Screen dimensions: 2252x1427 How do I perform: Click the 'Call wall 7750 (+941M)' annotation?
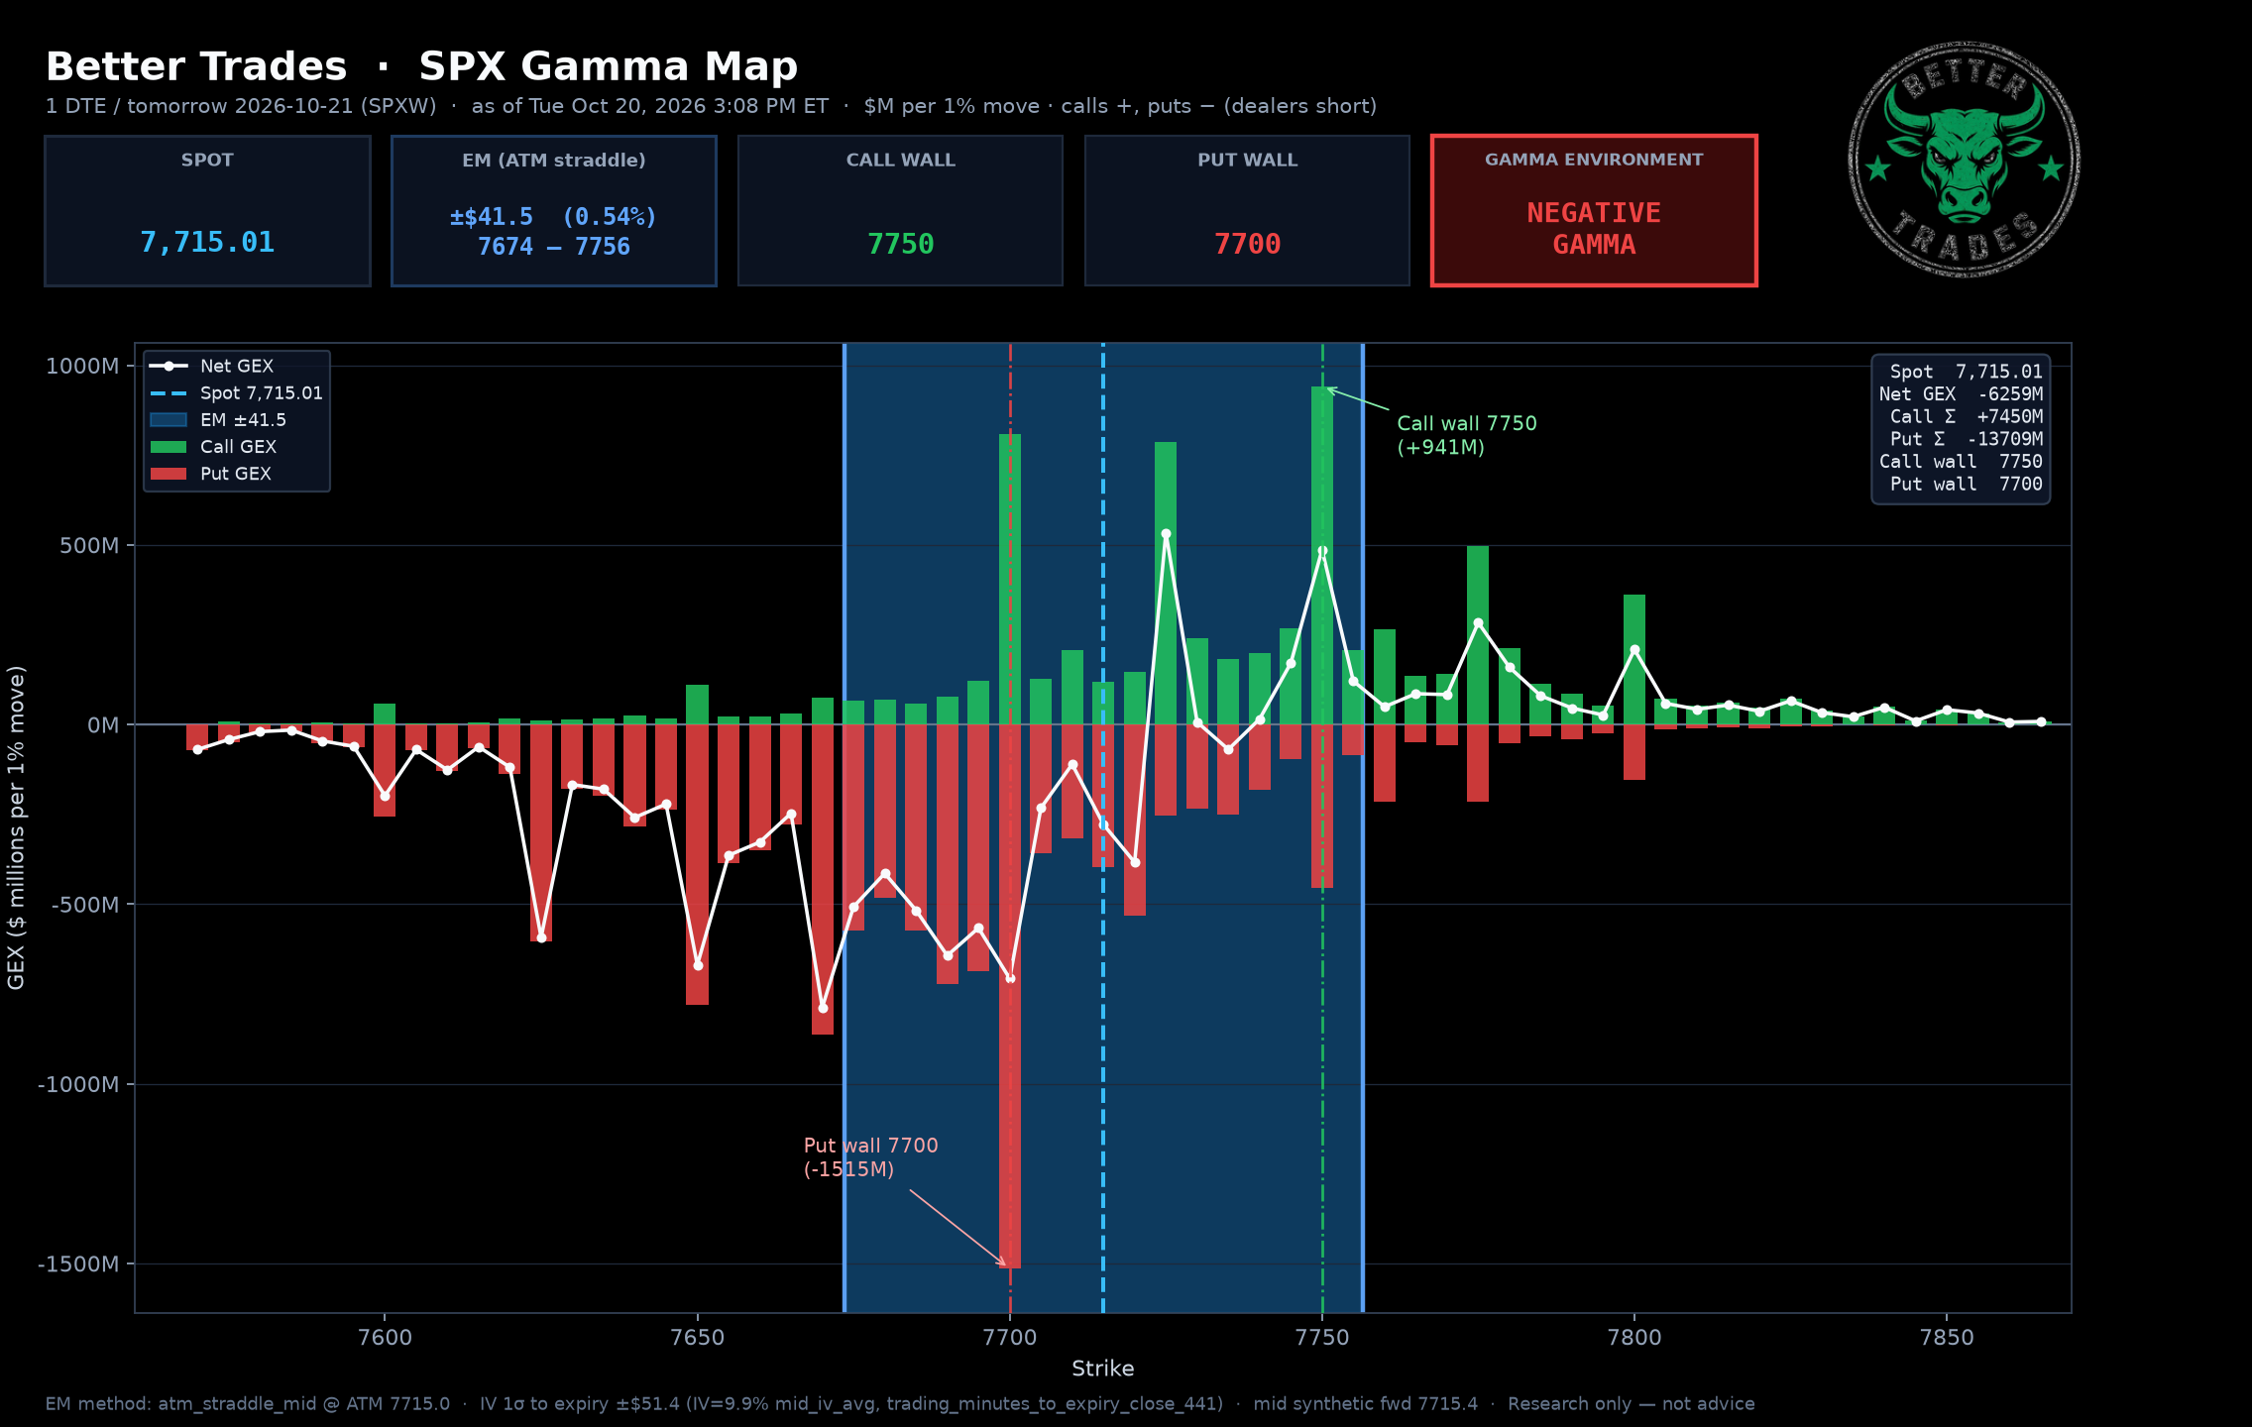(1467, 435)
